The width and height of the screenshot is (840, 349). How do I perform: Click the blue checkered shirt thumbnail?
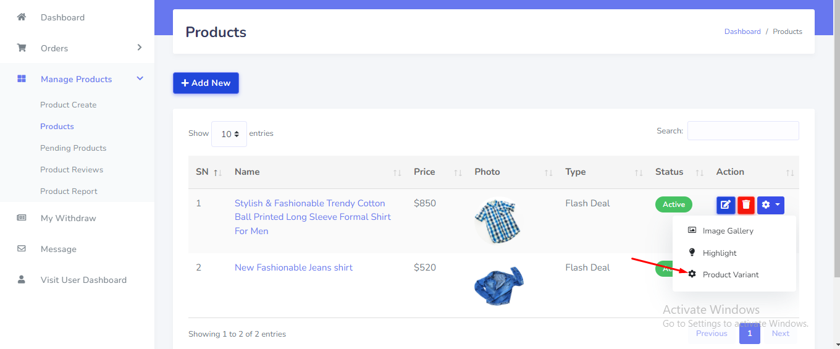tap(495, 221)
